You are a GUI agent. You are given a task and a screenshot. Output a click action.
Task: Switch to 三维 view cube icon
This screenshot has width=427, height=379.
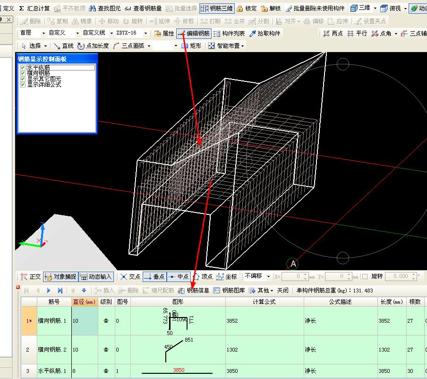coord(353,8)
